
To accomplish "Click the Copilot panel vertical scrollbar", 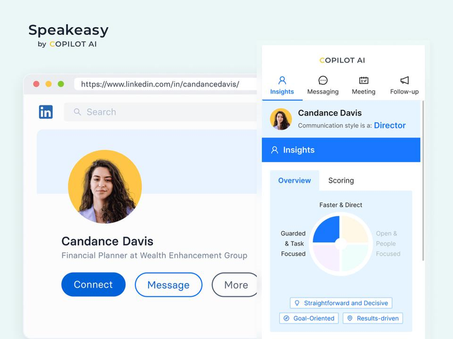I will pos(423,180).
